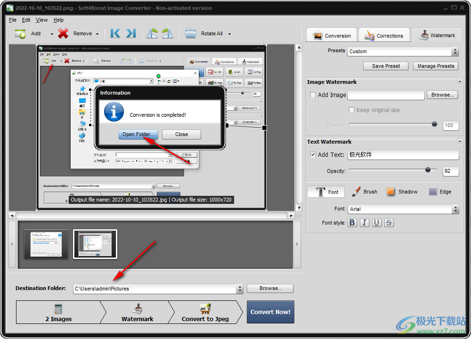Switch to the Corrections tab

click(x=384, y=35)
